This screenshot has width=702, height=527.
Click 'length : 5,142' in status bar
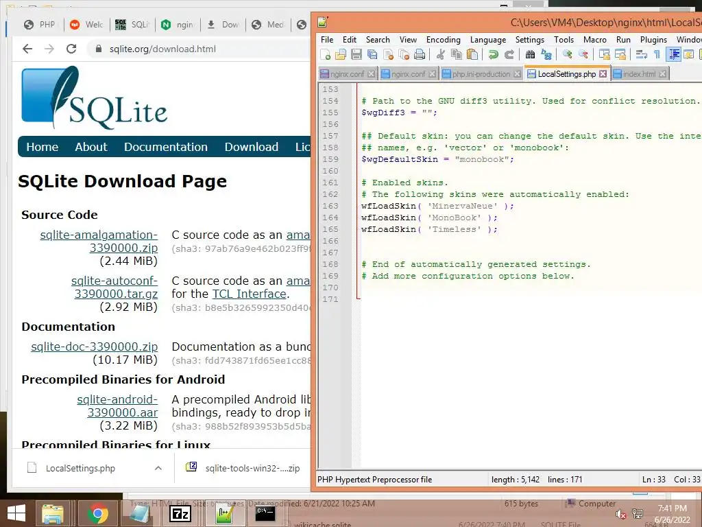pyautogui.click(x=516, y=480)
